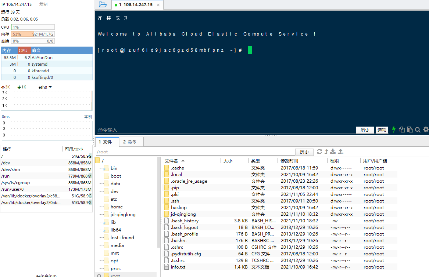429x277 pixels.
Task: Search the terminal output
Action: pyautogui.click(x=418, y=130)
